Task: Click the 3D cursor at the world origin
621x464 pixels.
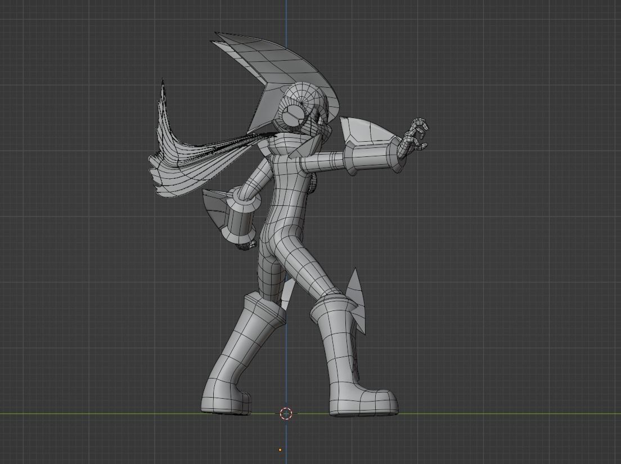Action: pyautogui.click(x=286, y=414)
